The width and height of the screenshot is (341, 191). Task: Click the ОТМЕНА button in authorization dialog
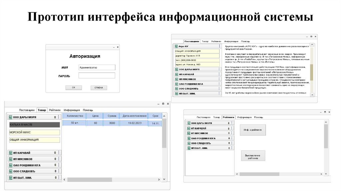tap(99, 88)
